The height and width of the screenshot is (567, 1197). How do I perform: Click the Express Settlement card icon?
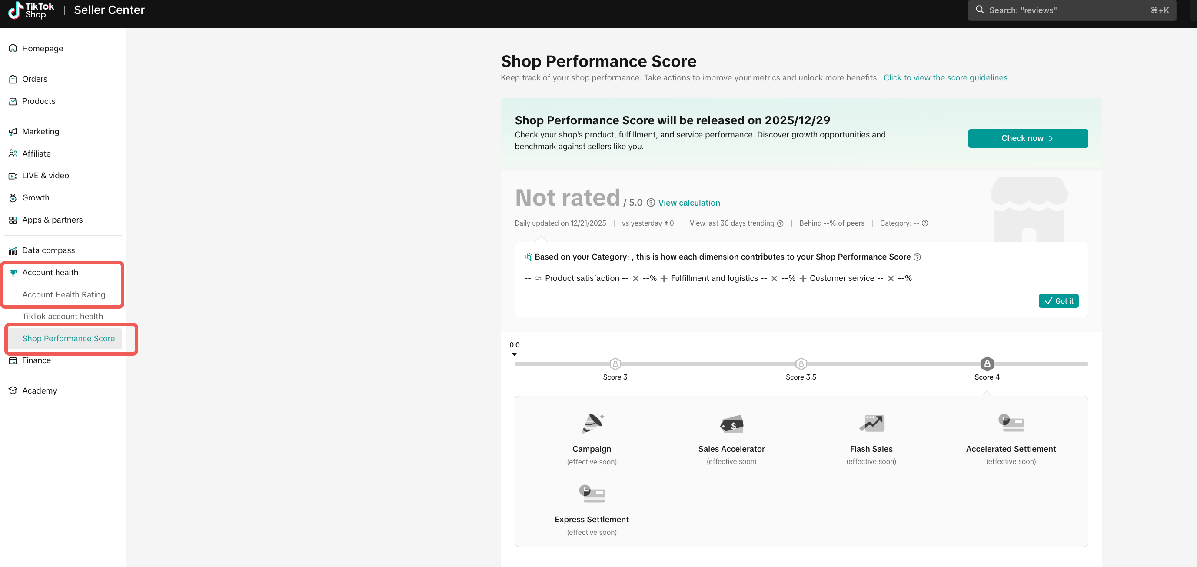tap(592, 494)
